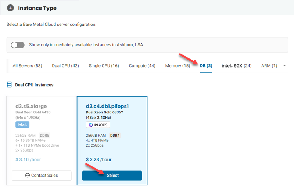Click the Instance Type heading
The image size is (294, 191).
pos(37,8)
